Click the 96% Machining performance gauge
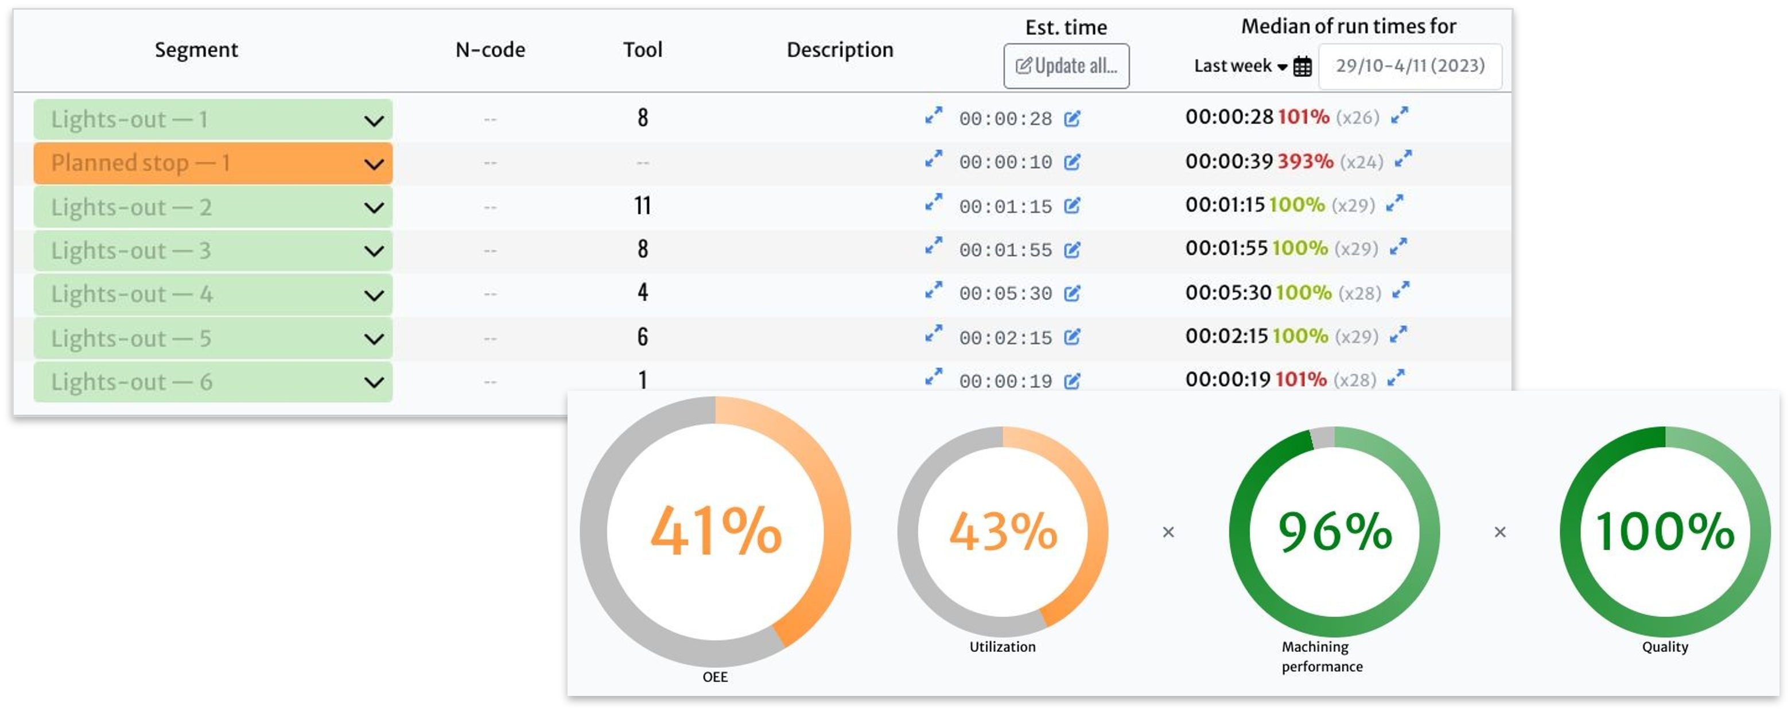The width and height of the screenshot is (1791, 712). coord(1334,532)
